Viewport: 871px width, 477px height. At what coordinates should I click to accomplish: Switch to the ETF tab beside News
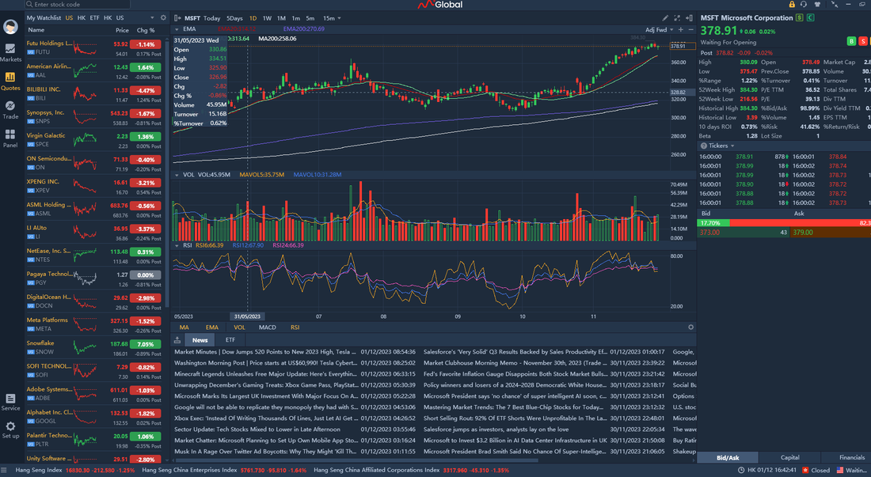point(230,340)
